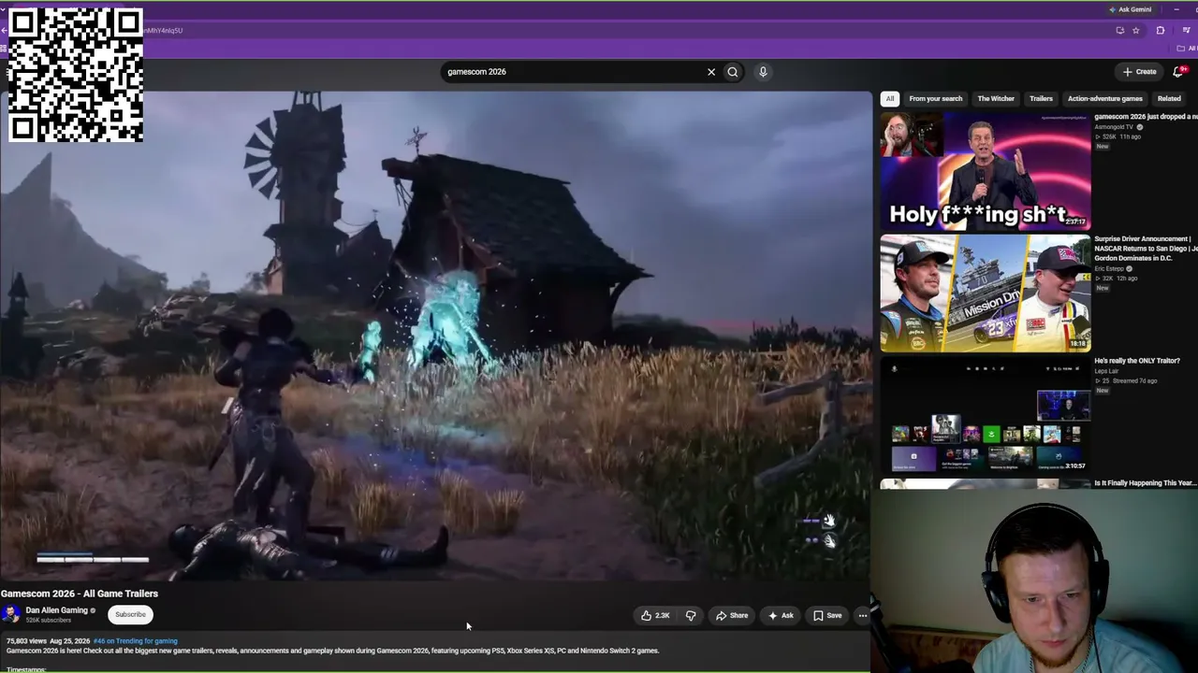Open the browser media controls icon
The image size is (1198, 673).
[x=1186, y=30]
